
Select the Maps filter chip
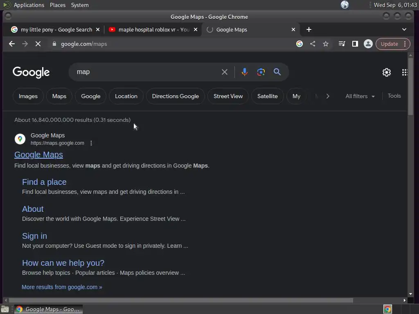click(59, 96)
